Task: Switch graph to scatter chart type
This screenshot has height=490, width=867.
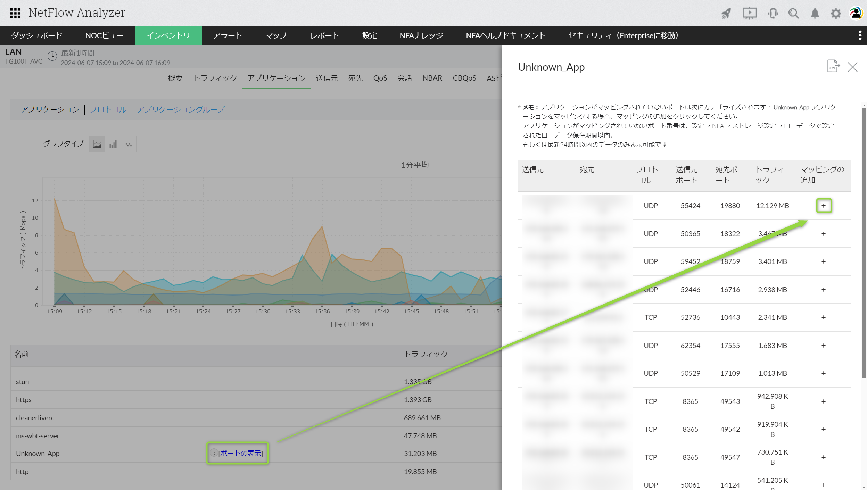Action: [129, 144]
